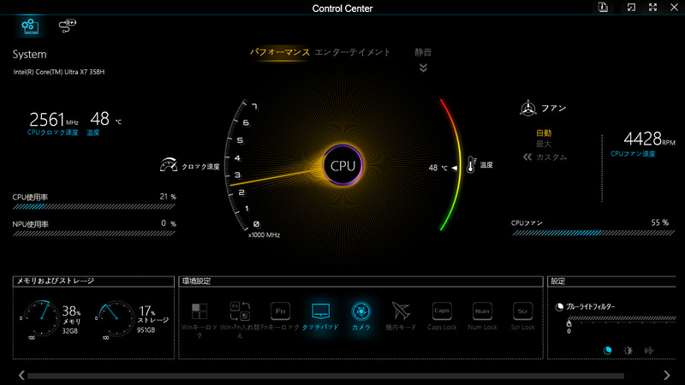Select the エンターテイメント power mode
The image size is (685, 385).
tap(352, 52)
